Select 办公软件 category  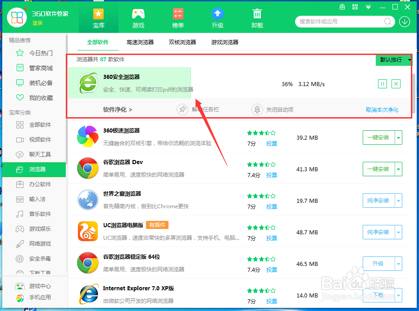click(34, 184)
